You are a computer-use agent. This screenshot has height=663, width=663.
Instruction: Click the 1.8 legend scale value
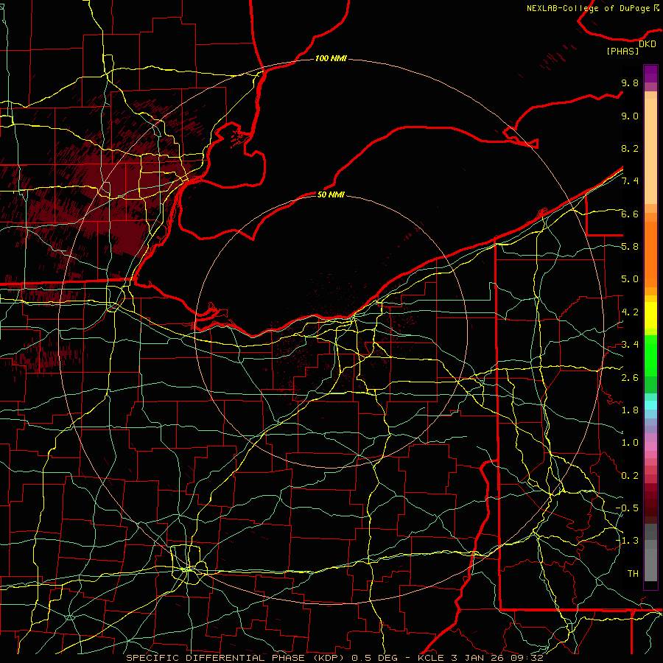(630, 410)
